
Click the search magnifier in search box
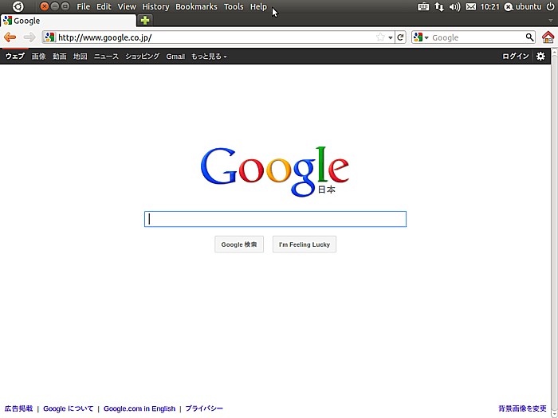(529, 37)
